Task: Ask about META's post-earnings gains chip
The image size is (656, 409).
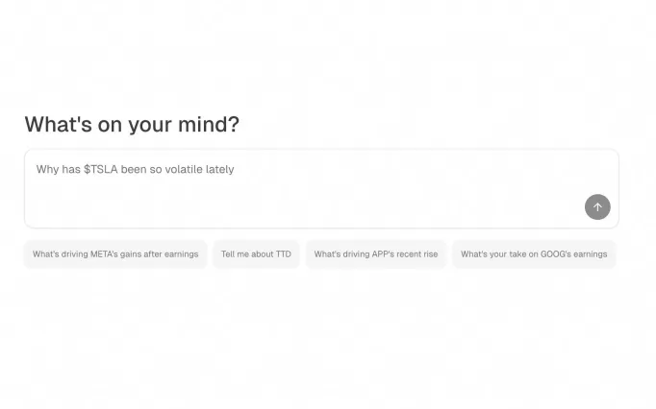Action: pos(115,254)
